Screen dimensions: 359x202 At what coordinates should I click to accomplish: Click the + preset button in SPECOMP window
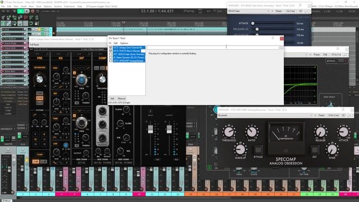click(x=315, y=115)
